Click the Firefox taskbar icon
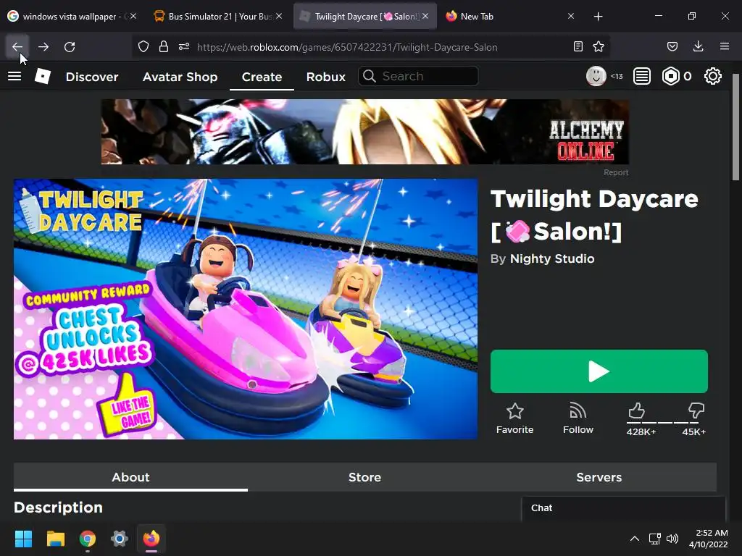The image size is (742, 556). click(151, 539)
